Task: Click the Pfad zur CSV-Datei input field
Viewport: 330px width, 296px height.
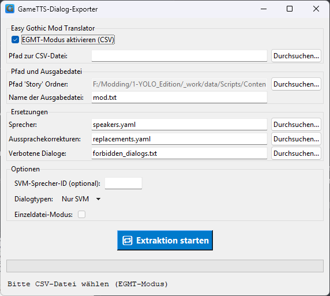Action: 179,56
